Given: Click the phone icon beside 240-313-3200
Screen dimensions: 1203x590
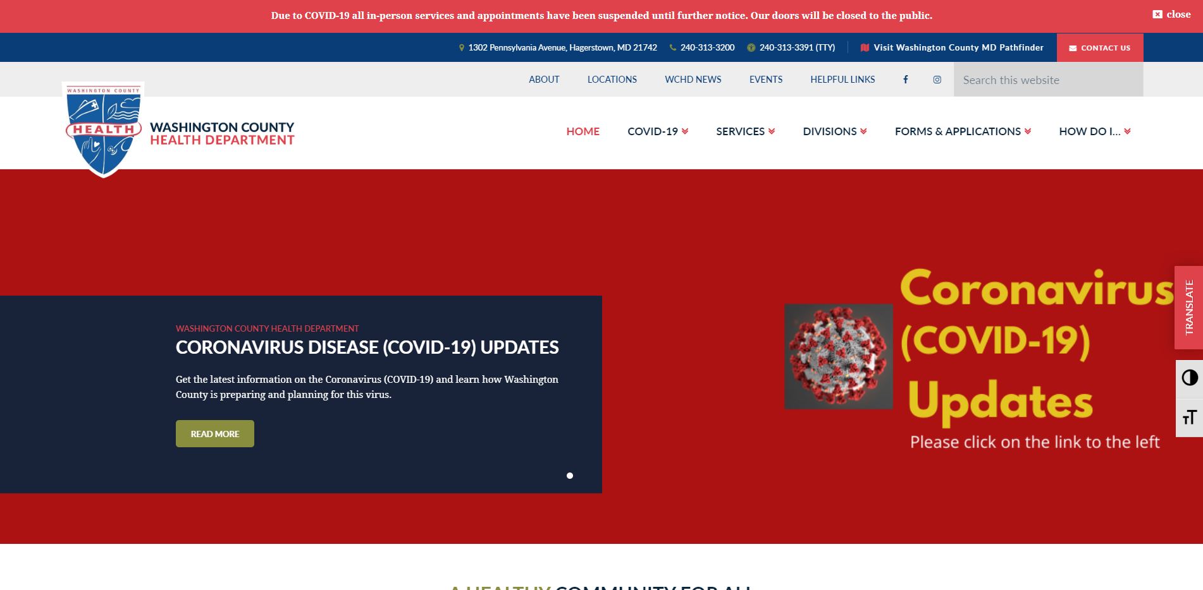Looking at the screenshot, I should pyautogui.click(x=673, y=47).
